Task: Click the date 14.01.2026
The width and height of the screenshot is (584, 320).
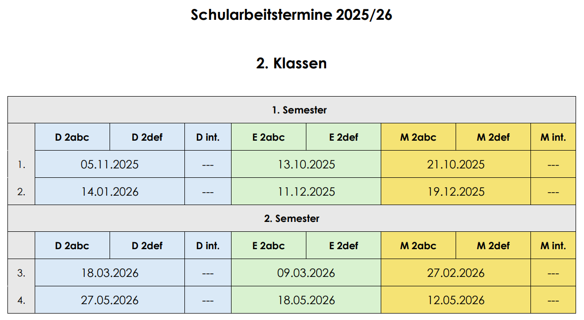Action: click(x=110, y=192)
